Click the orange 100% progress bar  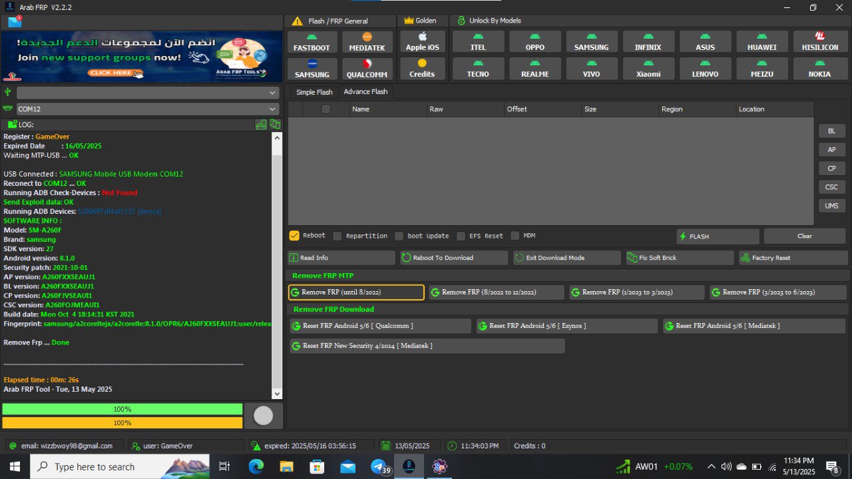click(122, 423)
